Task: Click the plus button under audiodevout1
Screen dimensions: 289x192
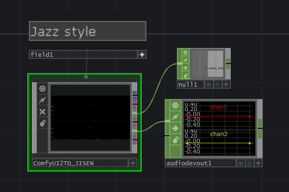Action: pyautogui.click(x=258, y=163)
